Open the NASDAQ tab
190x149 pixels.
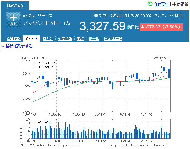click(x=15, y=6)
